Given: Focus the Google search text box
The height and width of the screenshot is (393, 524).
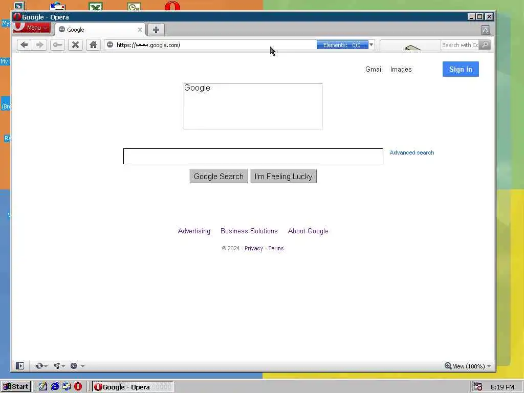Looking at the screenshot, I should pyautogui.click(x=253, y=156).
